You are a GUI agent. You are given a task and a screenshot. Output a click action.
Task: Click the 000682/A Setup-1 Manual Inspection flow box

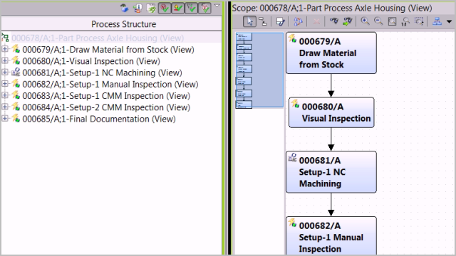tap(331, 235)
